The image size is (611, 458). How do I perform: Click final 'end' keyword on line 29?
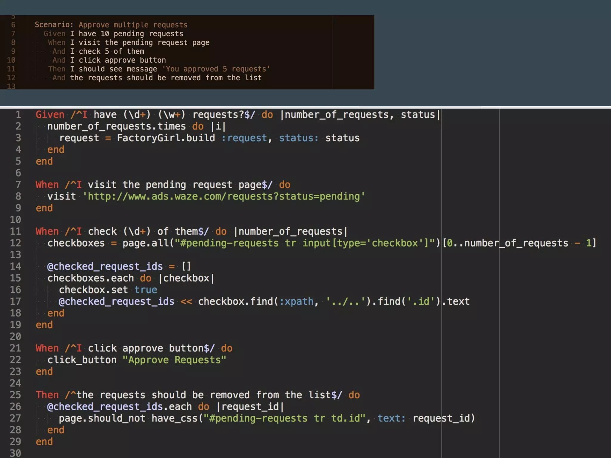44,442
